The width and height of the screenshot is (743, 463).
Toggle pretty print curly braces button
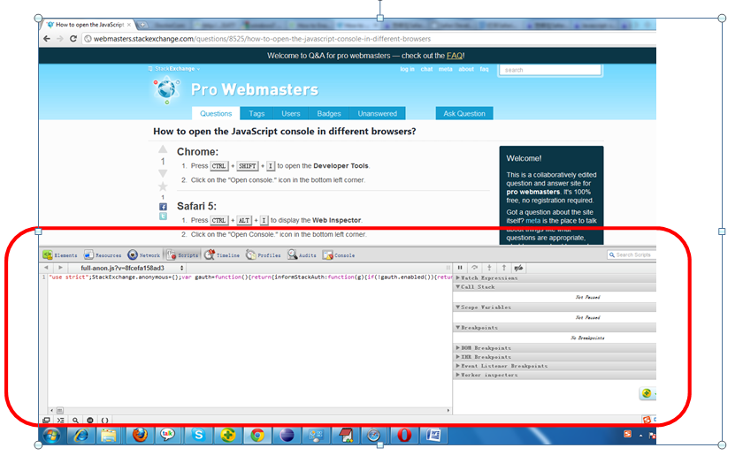click(x=104, y=420)
